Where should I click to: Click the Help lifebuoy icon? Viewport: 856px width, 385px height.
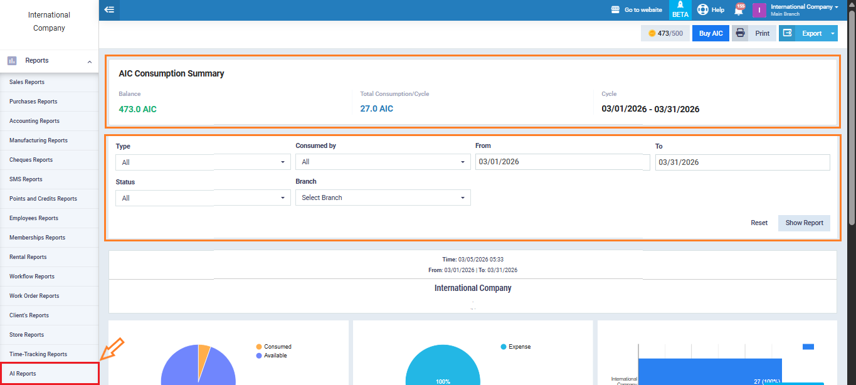703,10
